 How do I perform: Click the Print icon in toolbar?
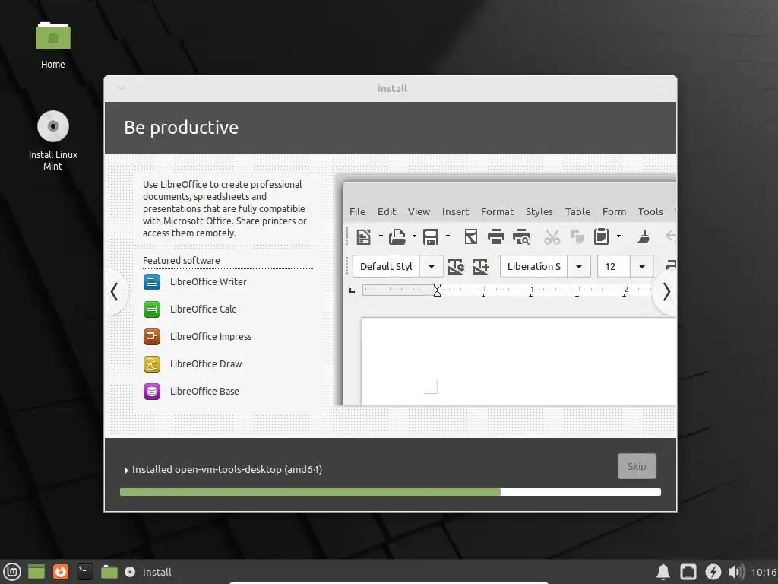click(x=495, y=237)
